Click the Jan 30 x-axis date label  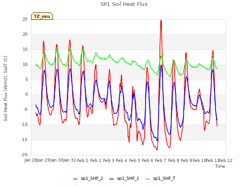(x=57, y=160)
